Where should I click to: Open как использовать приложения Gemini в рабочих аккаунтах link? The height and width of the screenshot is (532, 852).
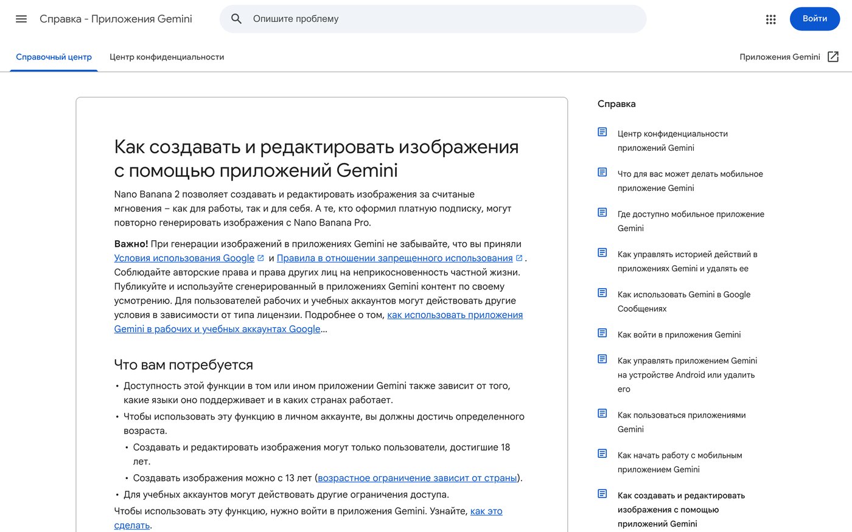319,322
